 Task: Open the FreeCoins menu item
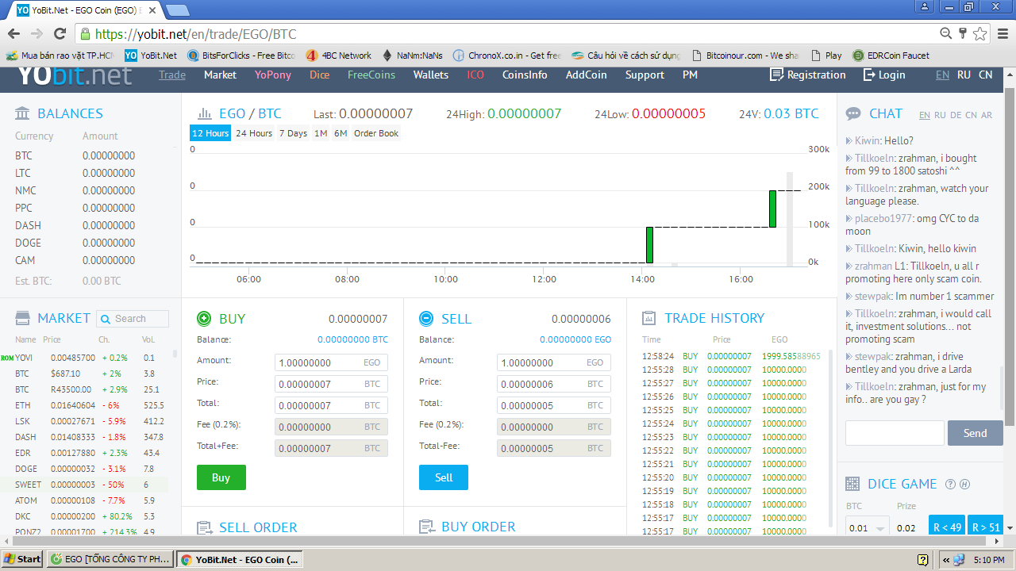371,75
